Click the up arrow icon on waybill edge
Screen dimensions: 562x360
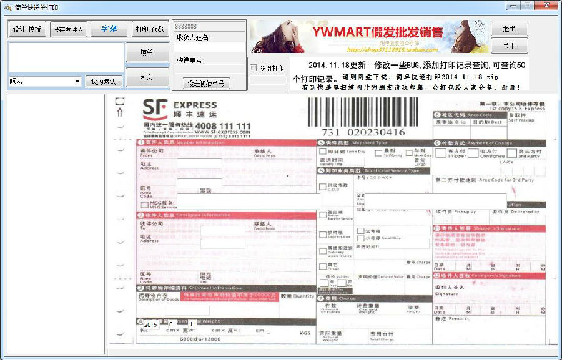click(x=120, y=112)
